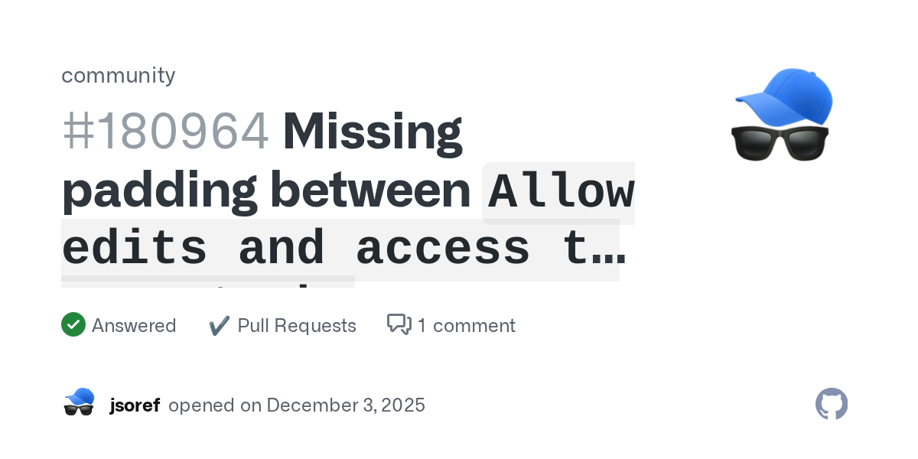
Task: Select the "Allow" code snippet
Action: coord(561,193)
